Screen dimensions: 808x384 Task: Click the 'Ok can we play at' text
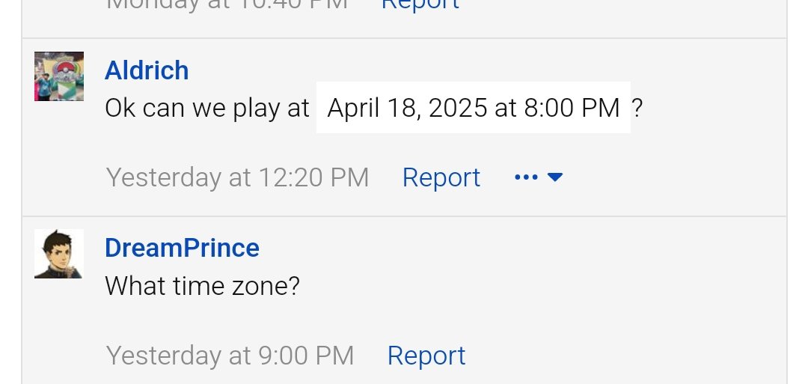(206, 109)
